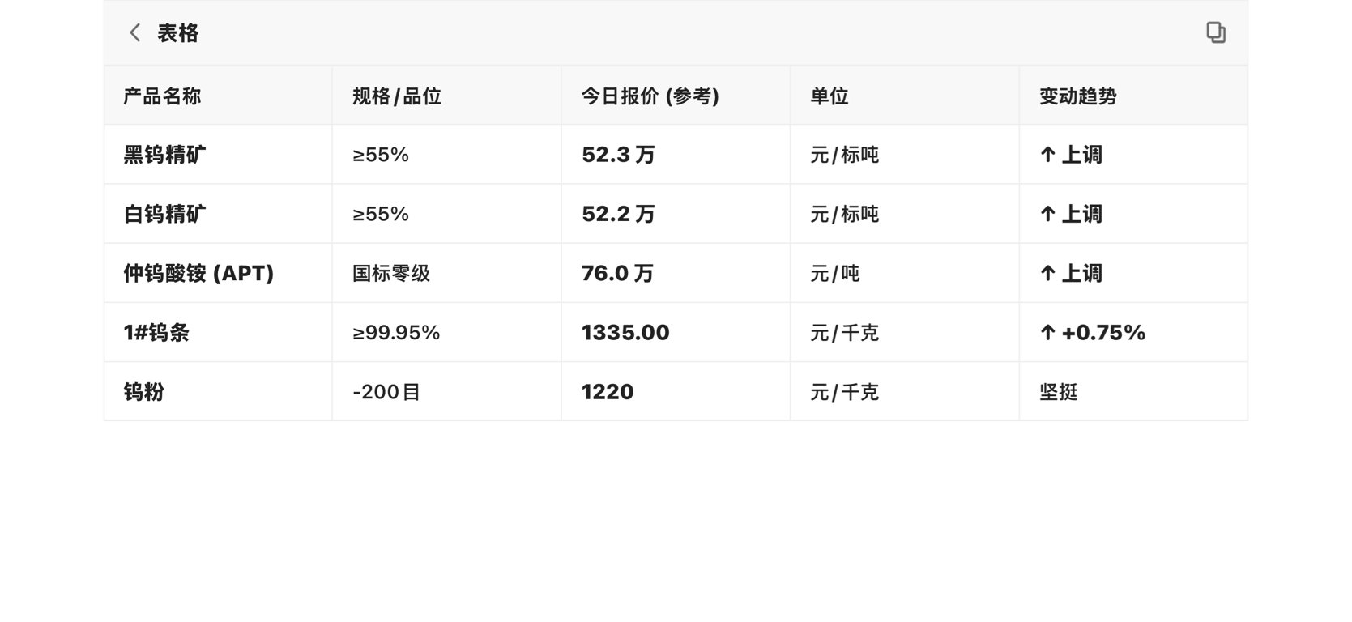The height and width of the screenshot is (622, 1352).
Task: Select the 产品名称 column header
Action: click(162, 96)
